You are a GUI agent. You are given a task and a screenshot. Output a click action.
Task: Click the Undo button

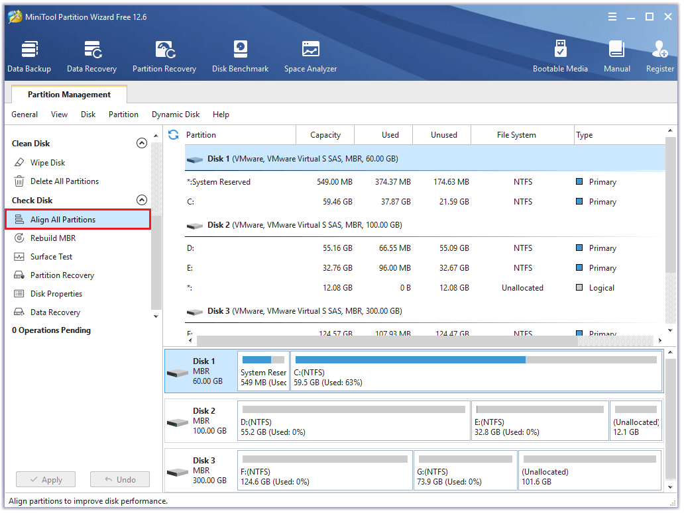[x=120, y=479]
